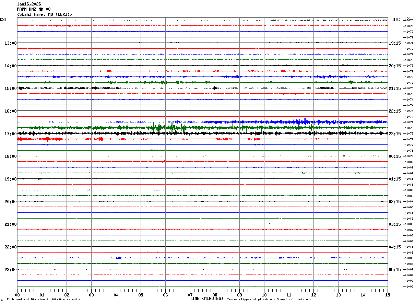Image resolution: width=415 pixels, height=304 pixels.
Task: Click the 20:15 UTC time label
Action: point(395,66)
